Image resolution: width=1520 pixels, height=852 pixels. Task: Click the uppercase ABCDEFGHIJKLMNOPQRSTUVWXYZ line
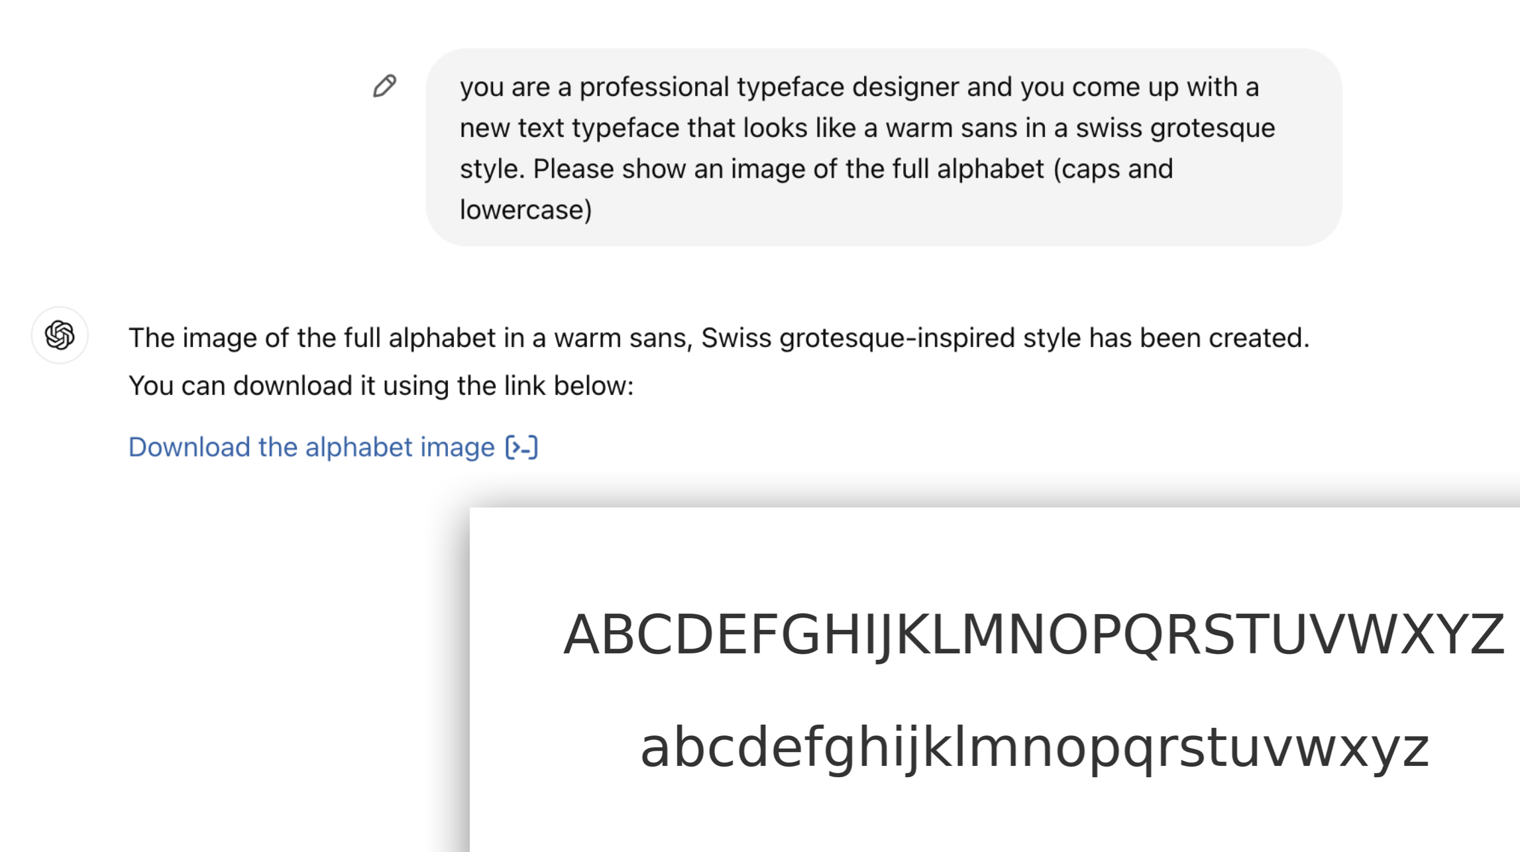pos(1034,635)
